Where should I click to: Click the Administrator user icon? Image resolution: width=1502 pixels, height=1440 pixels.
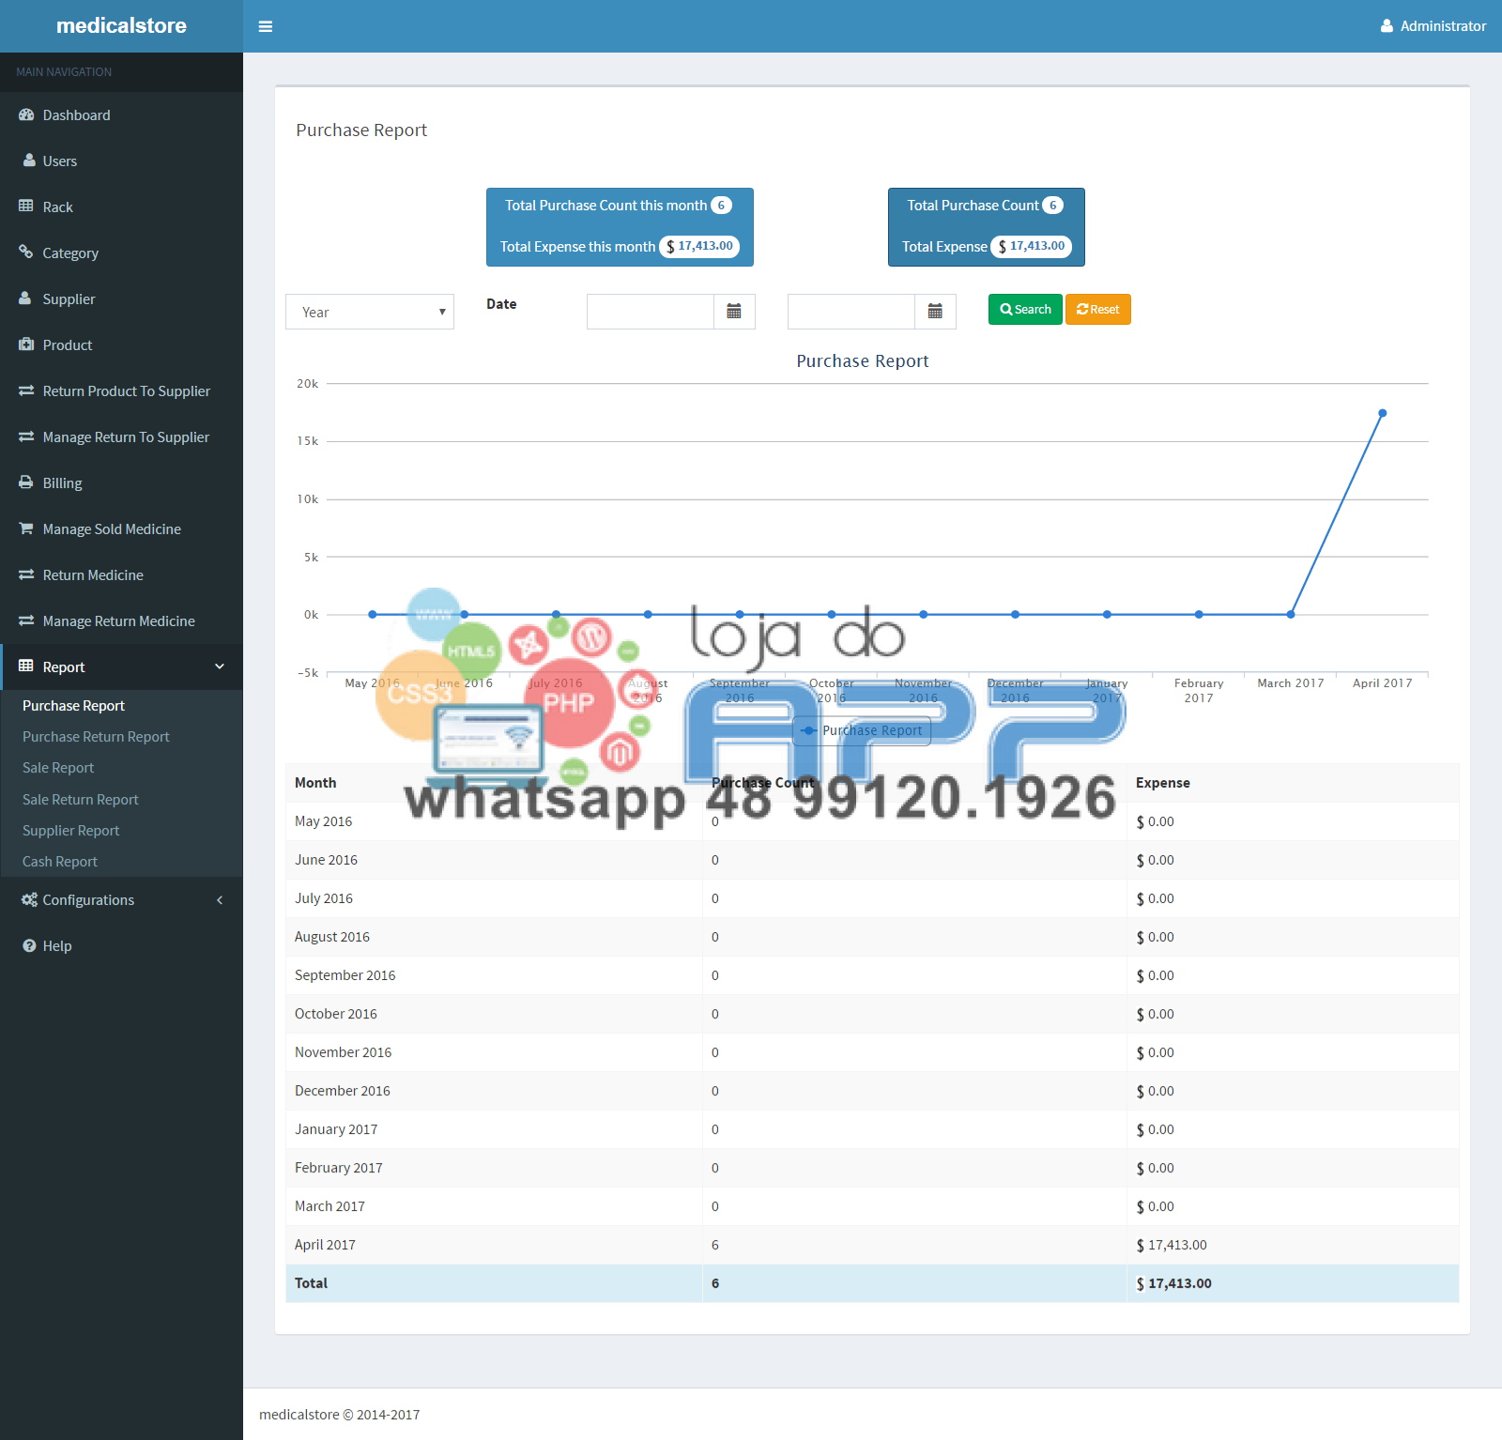[x=1387, y=26]
